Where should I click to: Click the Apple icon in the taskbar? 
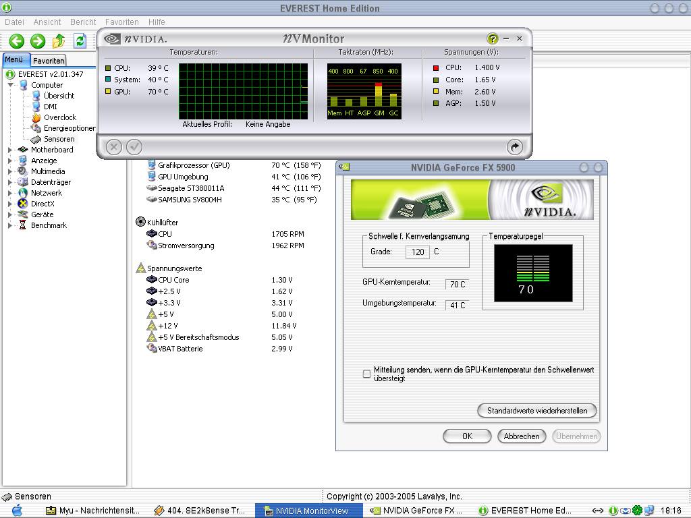tap(17, 511)
